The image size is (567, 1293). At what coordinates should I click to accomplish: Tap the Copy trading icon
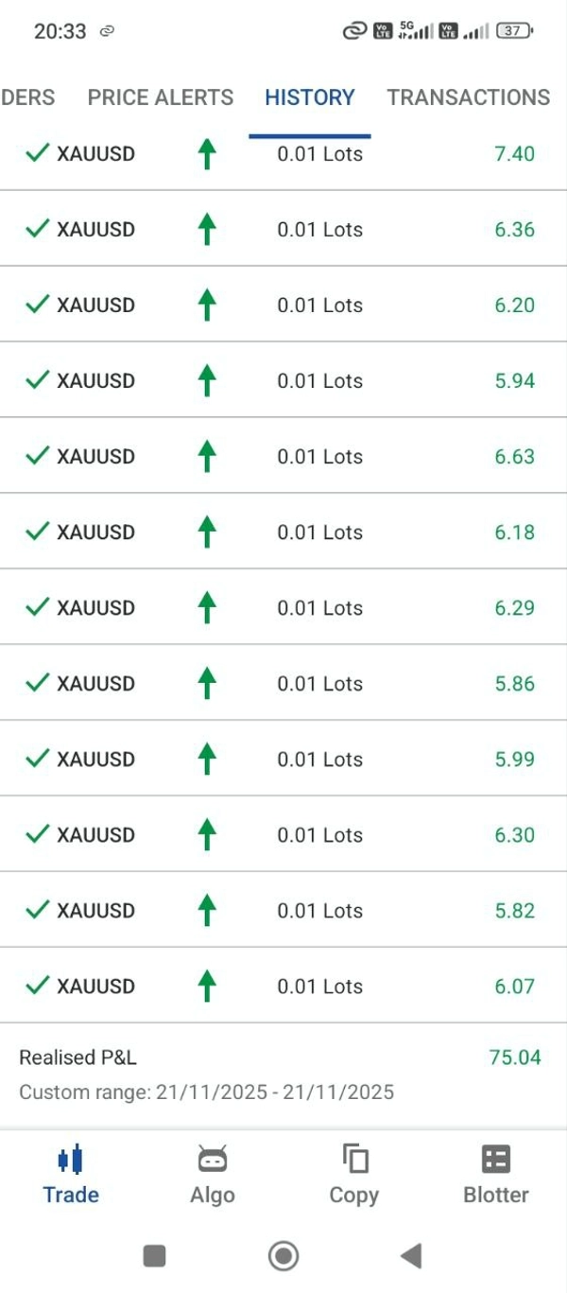click(x=354, y=1159)
